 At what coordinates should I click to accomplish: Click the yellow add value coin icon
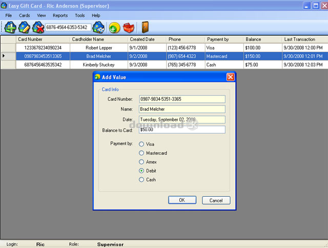coord(115,28)
